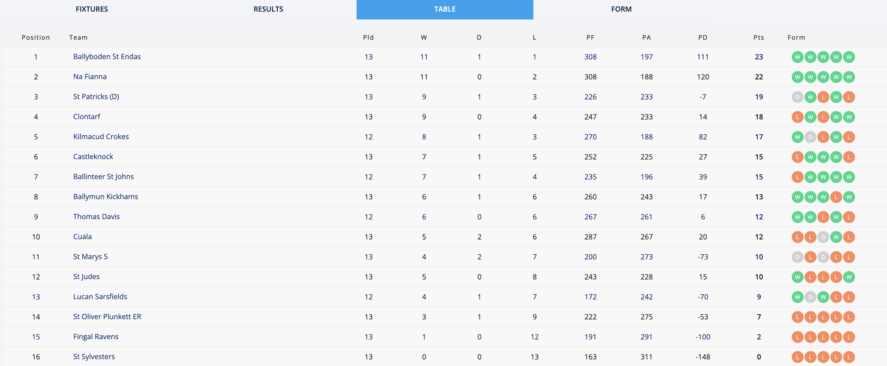Open the Fixtures tab
Viewport: 887px width, 366px height.
pyautogui.click(x=91, y=9)
